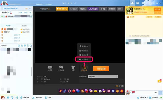This screenshot has width=163, height=100.
Task: Open 参数设置 parameter settings menu entry
Action: tap(84, 55)
